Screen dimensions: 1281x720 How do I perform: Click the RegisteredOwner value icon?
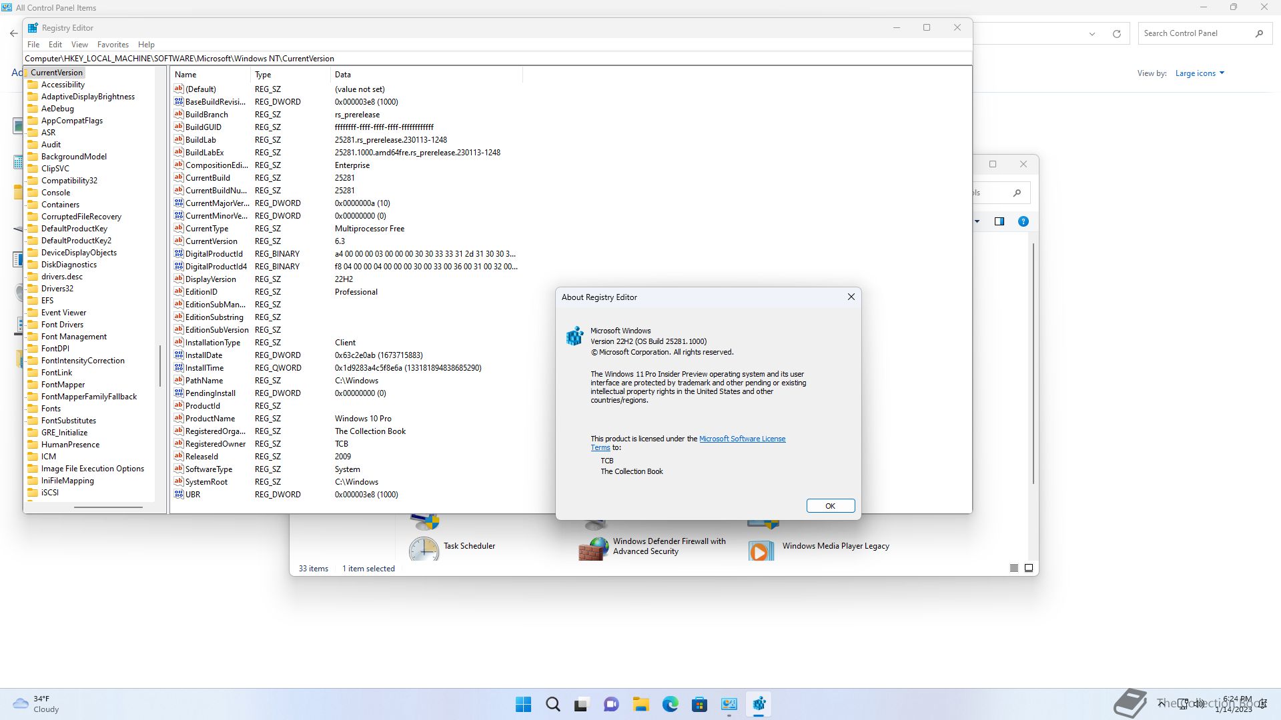[179, 444]
